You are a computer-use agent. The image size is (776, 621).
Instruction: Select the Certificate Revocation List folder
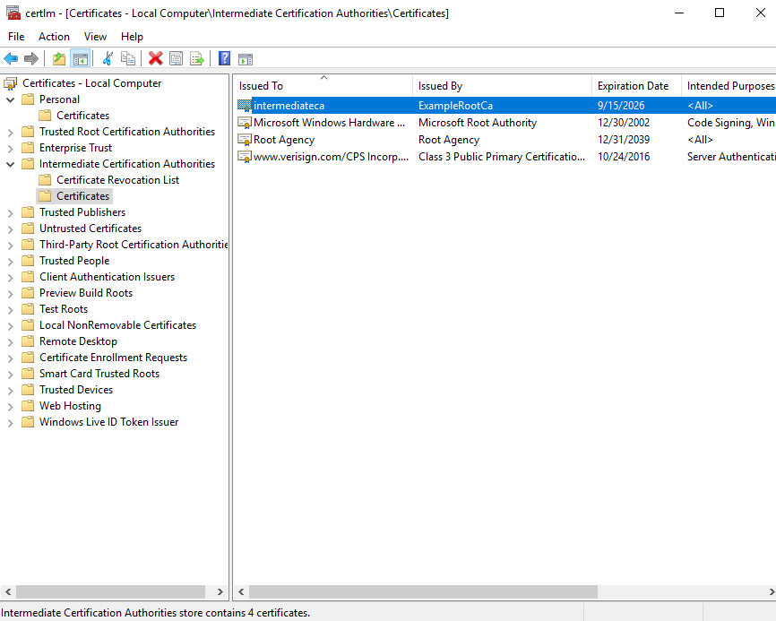tap(117, 180)
